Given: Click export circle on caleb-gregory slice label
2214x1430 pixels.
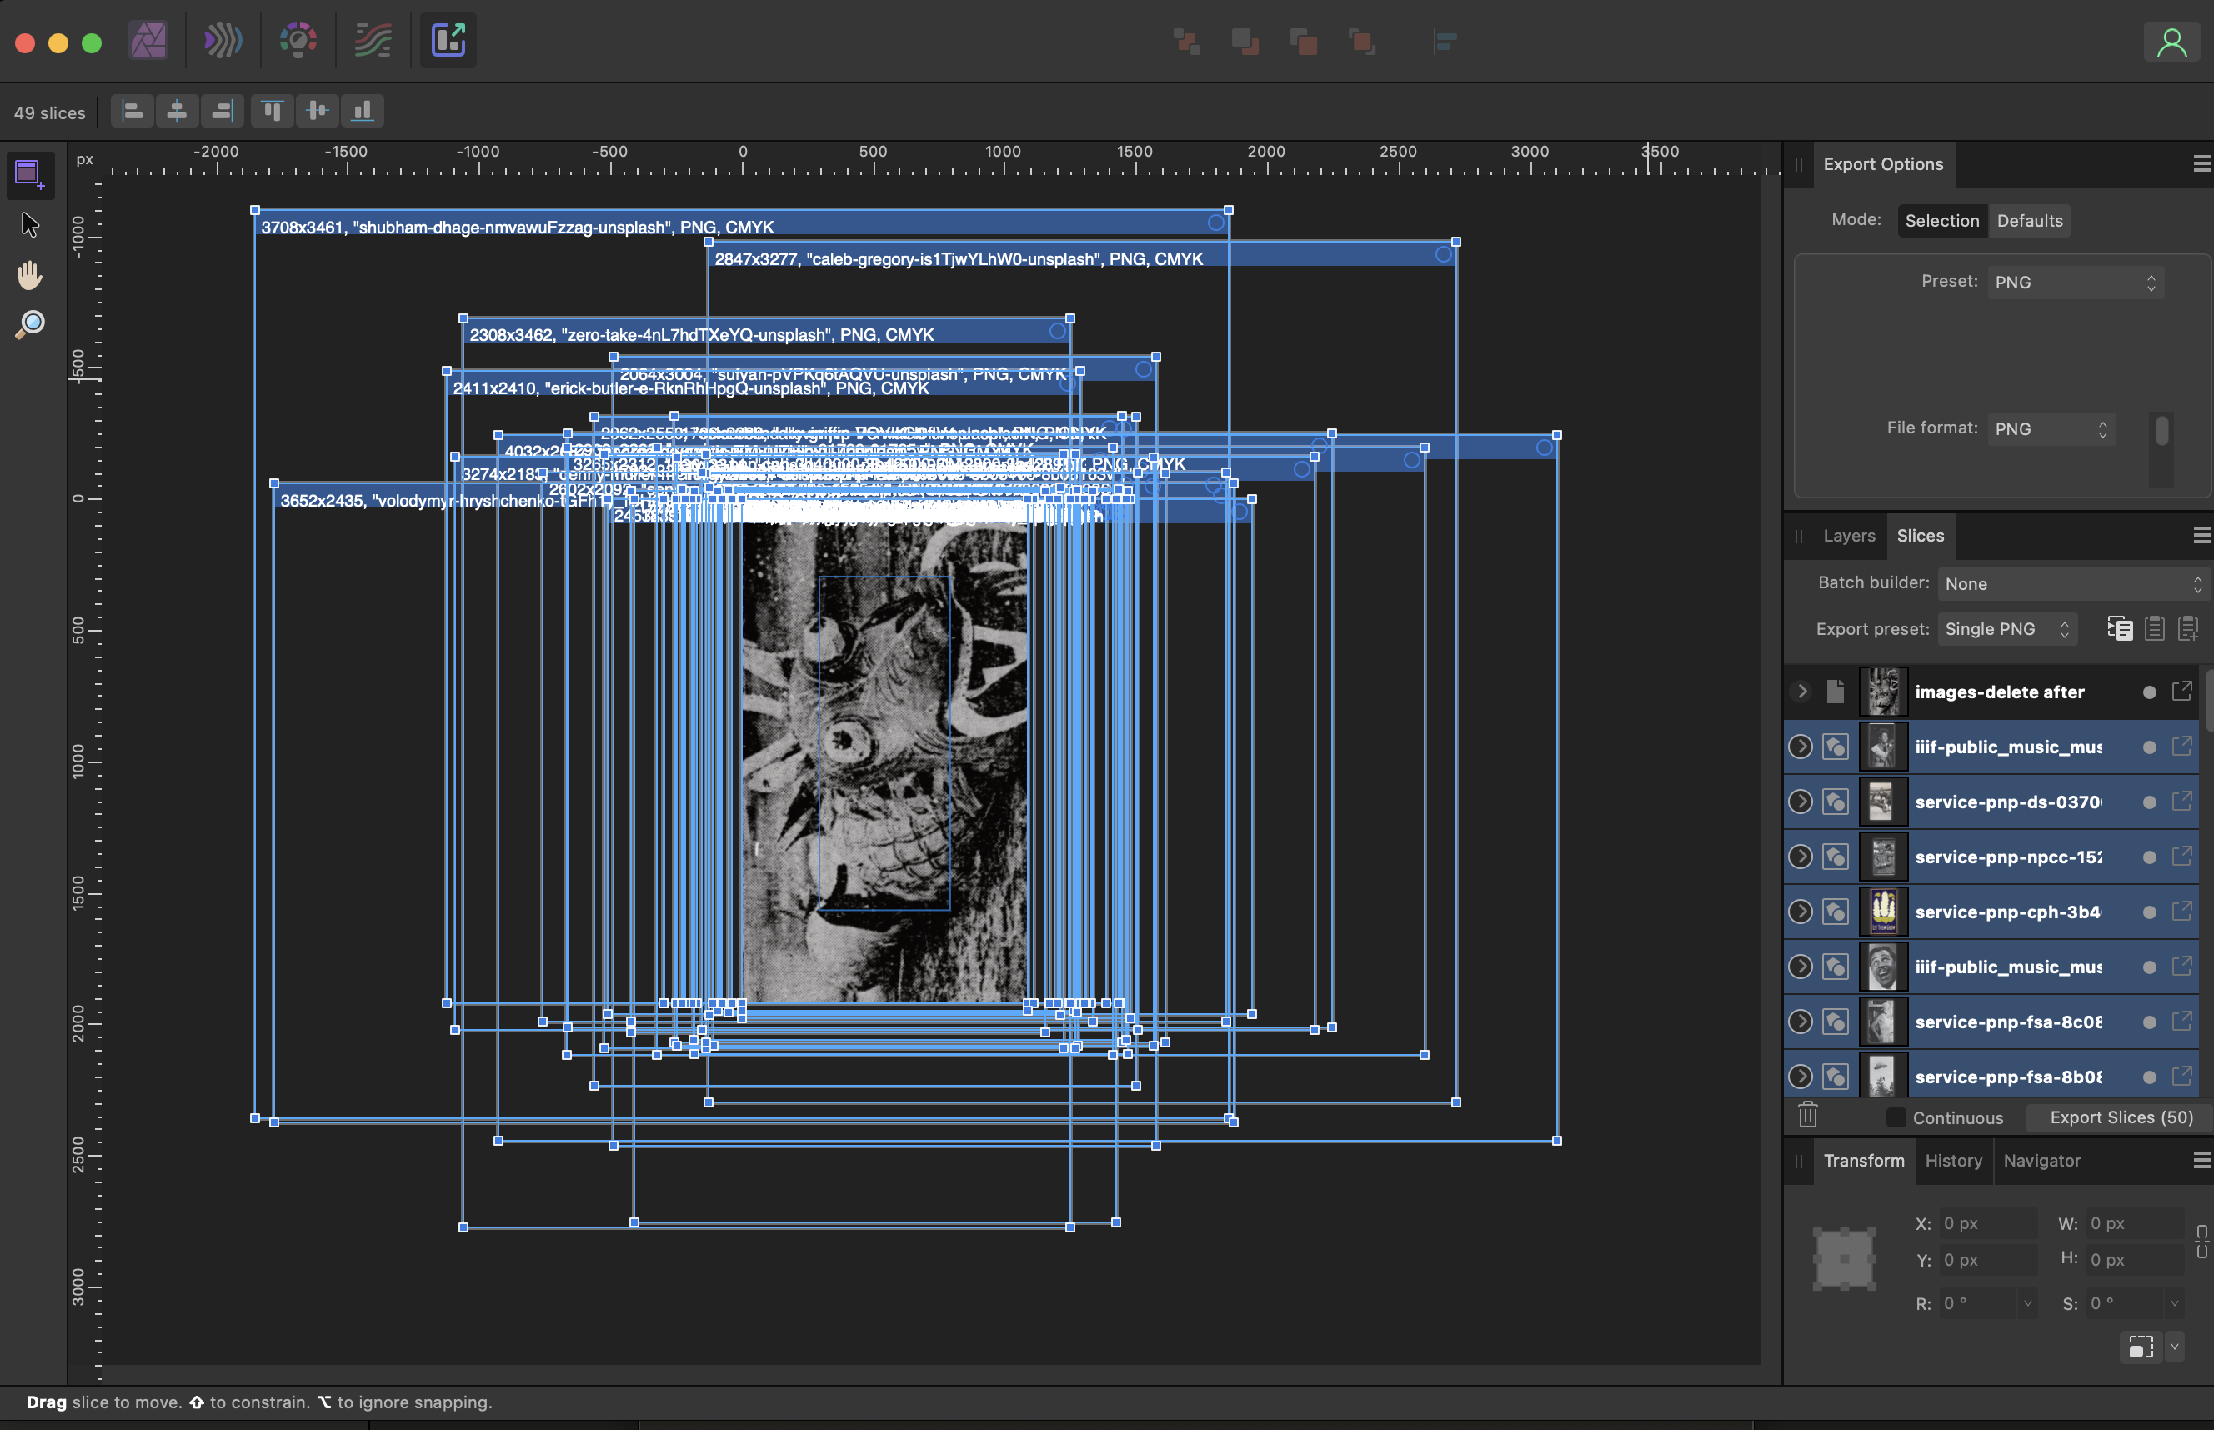Looking at the screenshot, I should pyautogui.click(x=1443, y=254).
